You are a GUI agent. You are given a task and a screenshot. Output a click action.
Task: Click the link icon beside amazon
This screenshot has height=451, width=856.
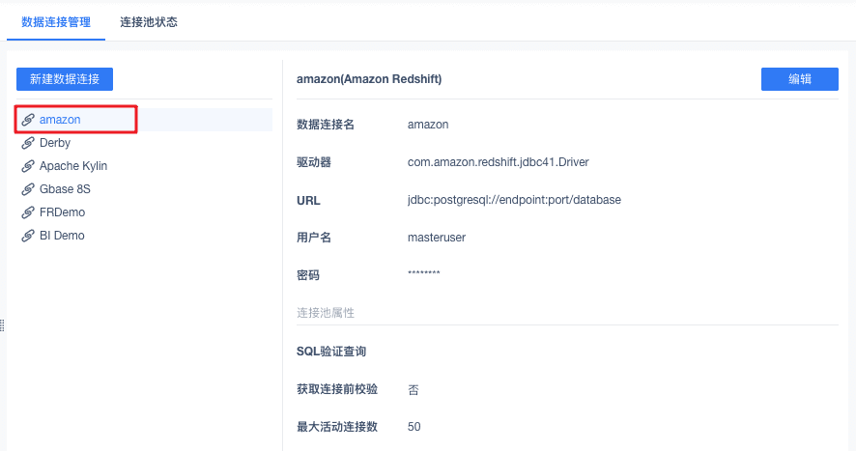[28, 120]
